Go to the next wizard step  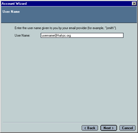pos(109,128)
